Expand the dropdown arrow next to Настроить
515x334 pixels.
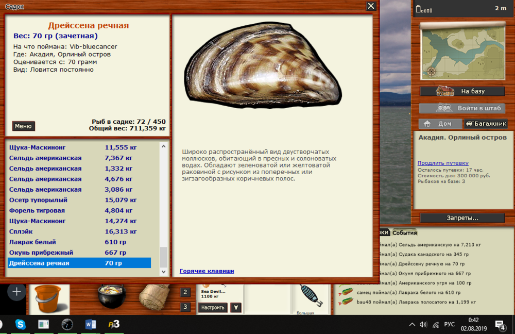pyautogui.click(x=236, y=308)
